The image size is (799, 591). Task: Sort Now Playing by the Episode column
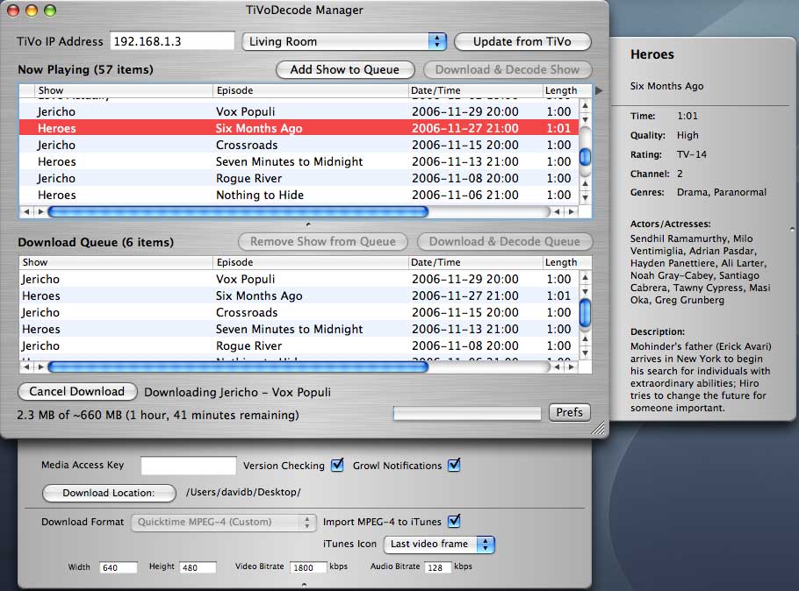(x=310, y=90)
